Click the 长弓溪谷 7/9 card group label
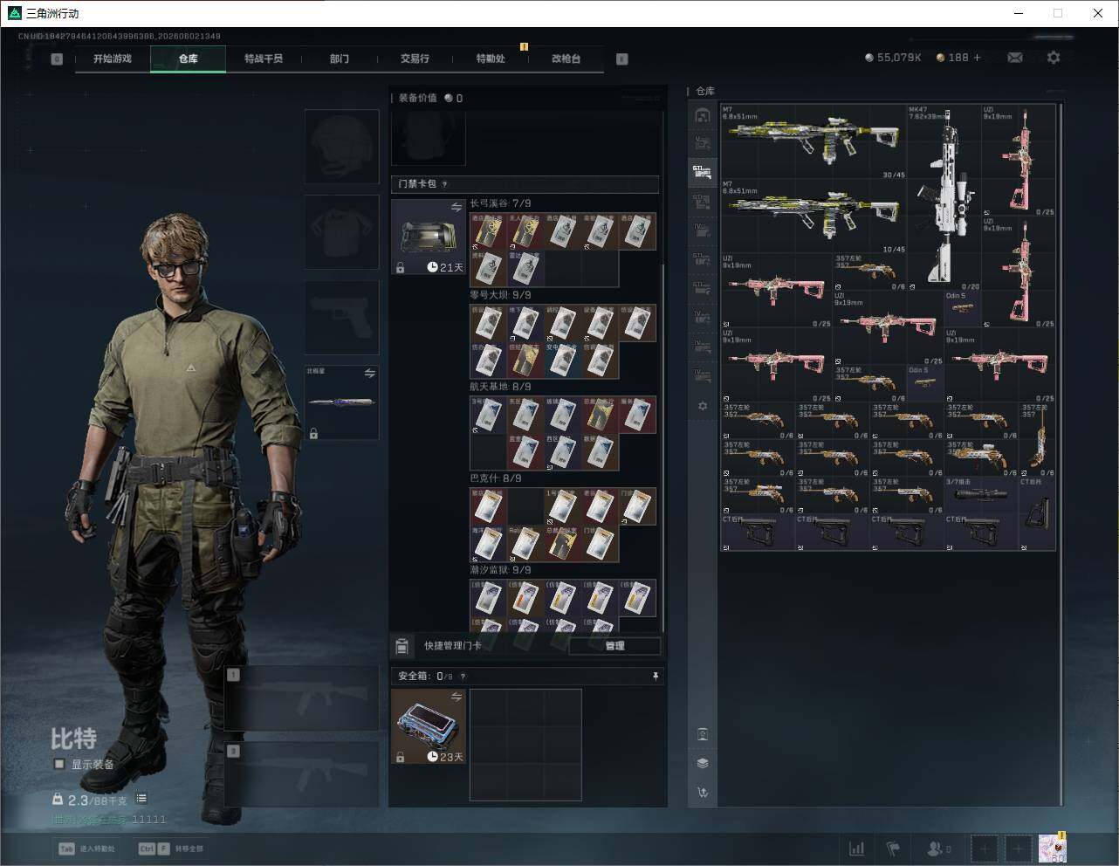Image resolution: width=1119 pixels, height=866 pixels. [500, 203]
